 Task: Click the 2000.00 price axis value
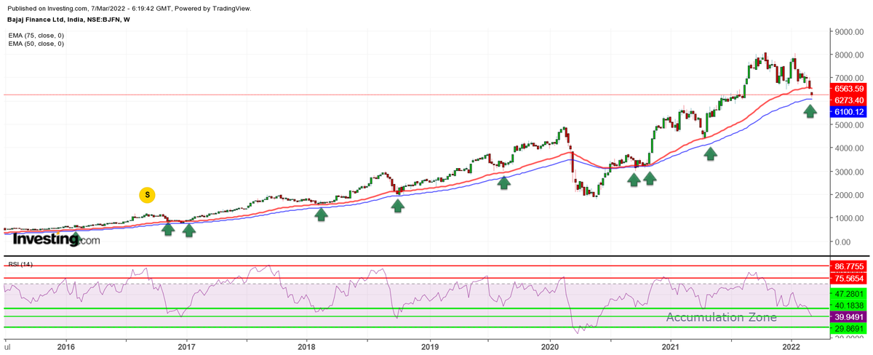(850, 195)
